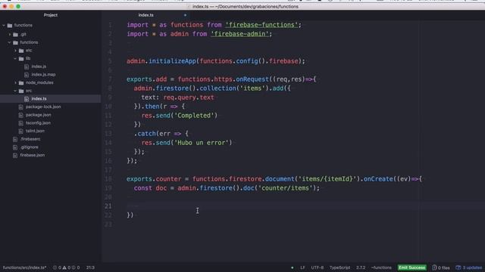Click line number 21 in the gutter

pos(108,206)
